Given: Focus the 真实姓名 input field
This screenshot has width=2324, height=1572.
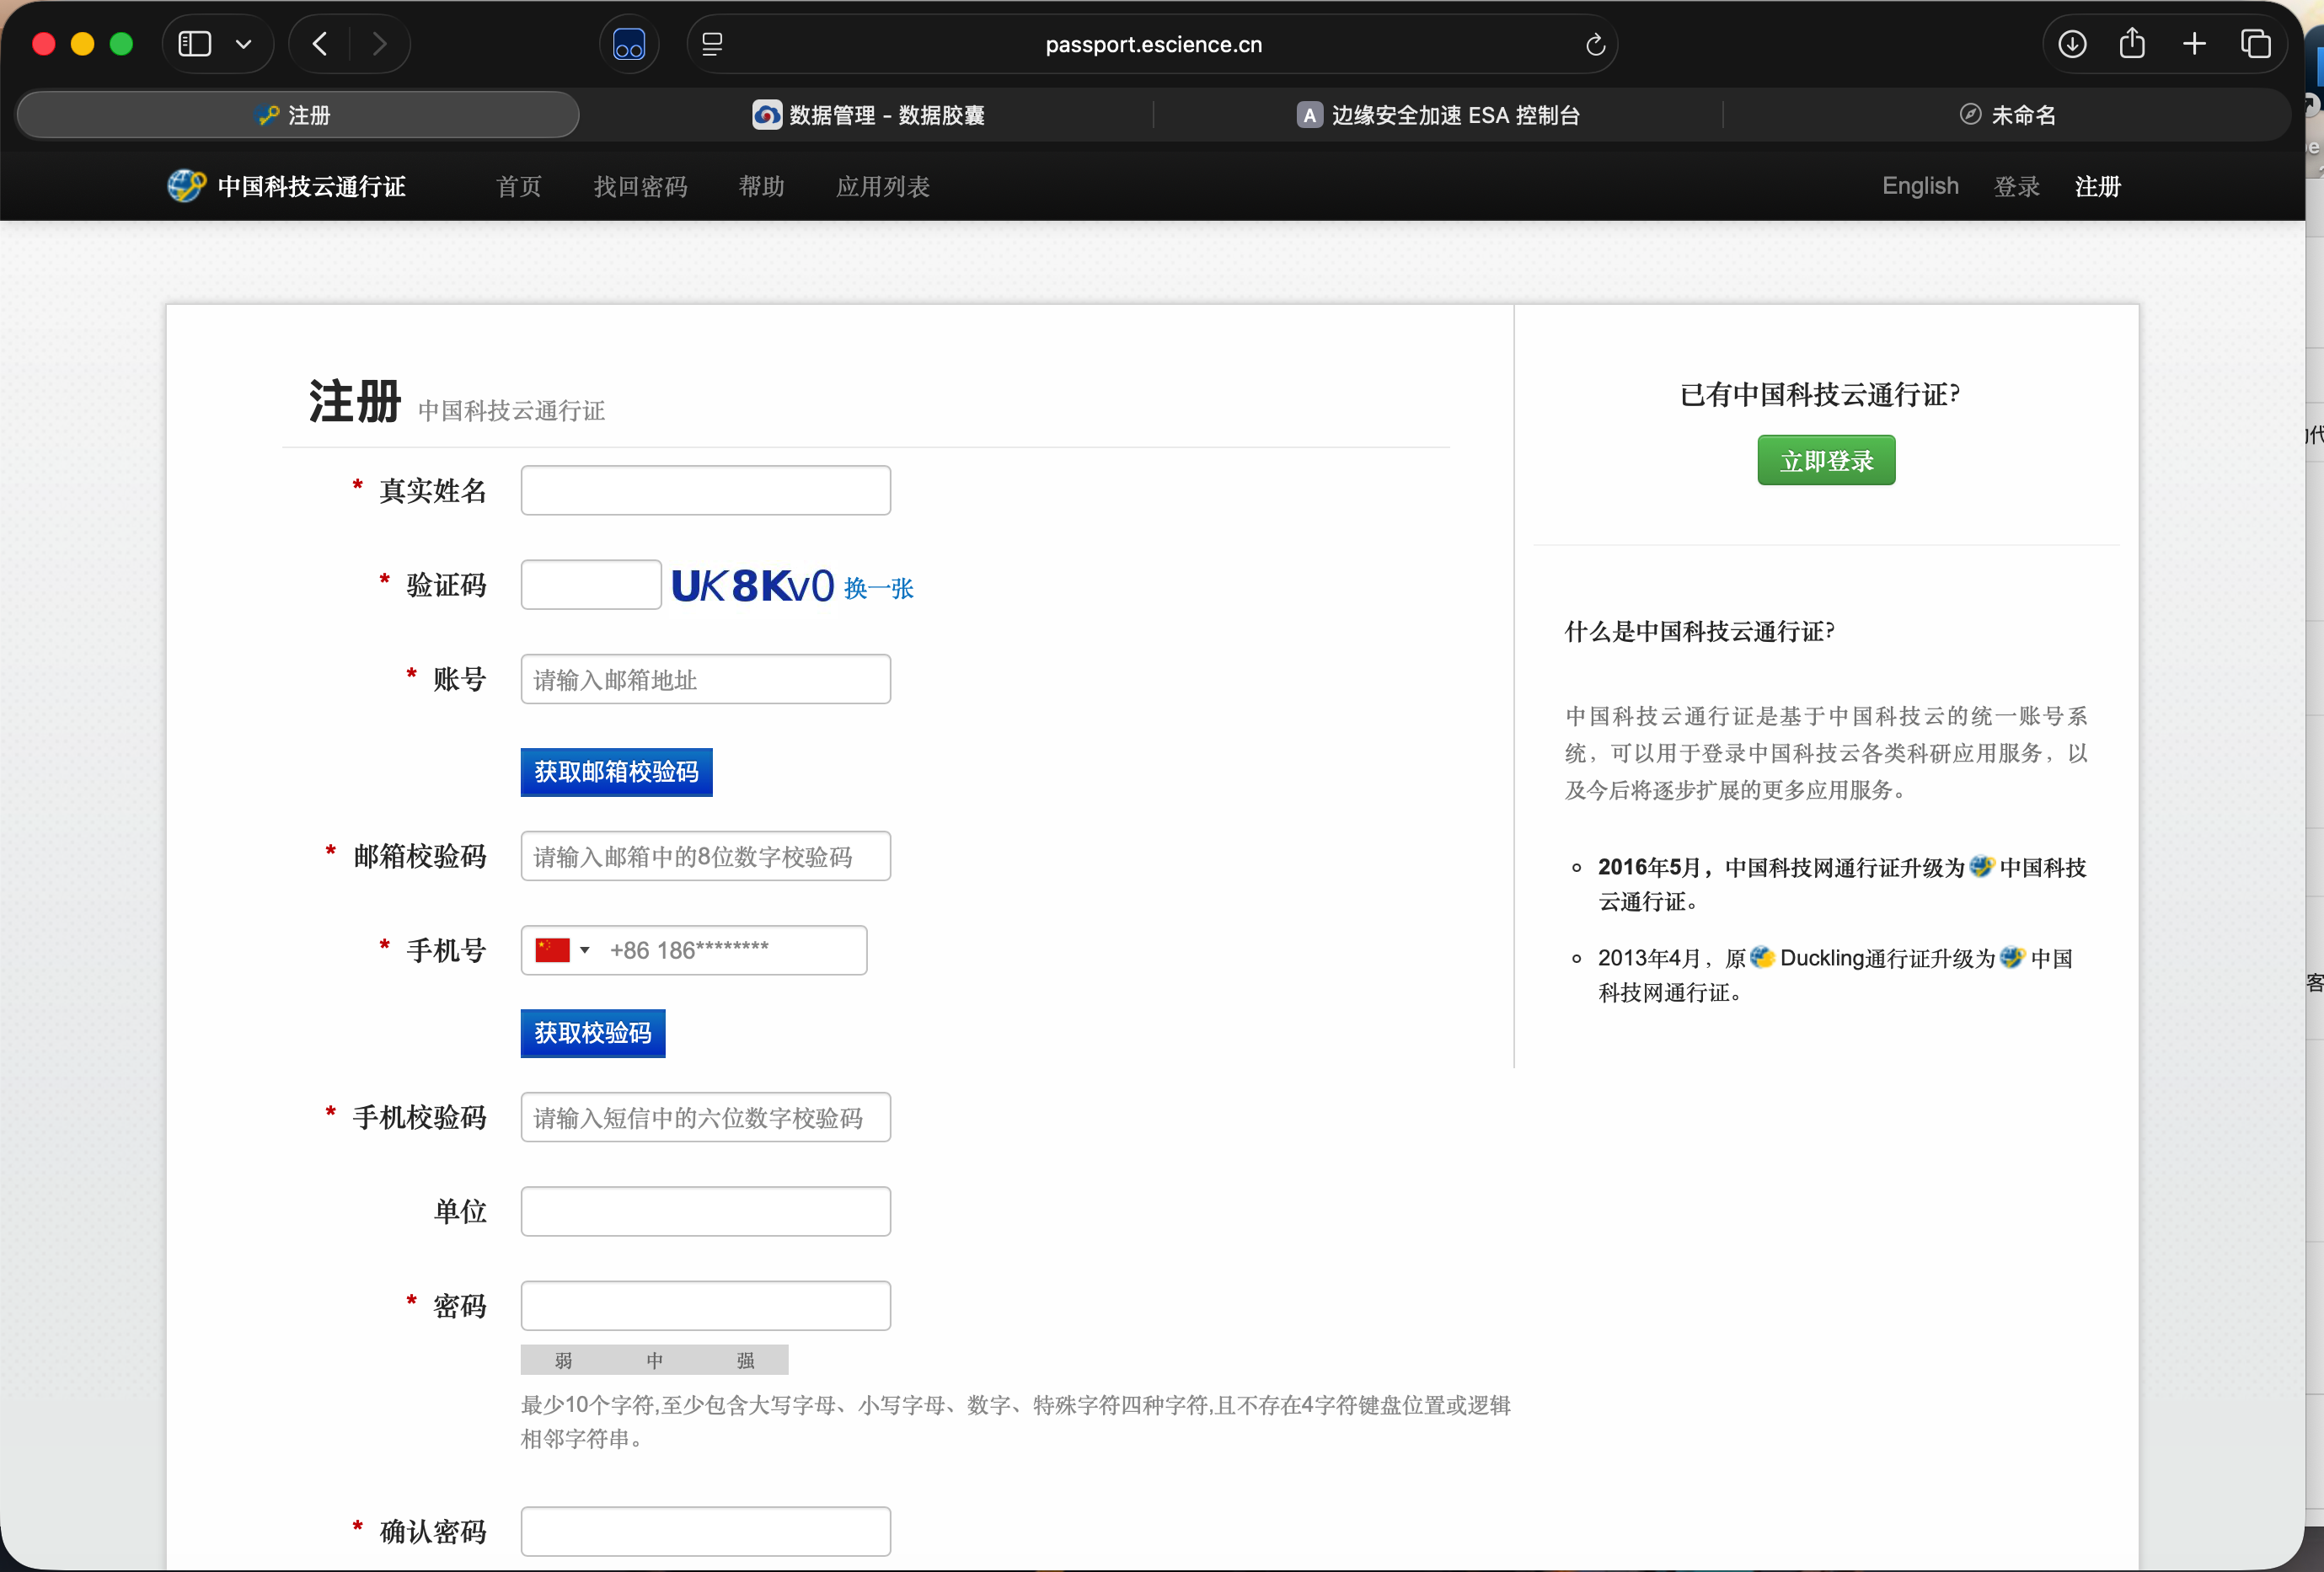Looking at the screenshot, I should tap(705, 491).
